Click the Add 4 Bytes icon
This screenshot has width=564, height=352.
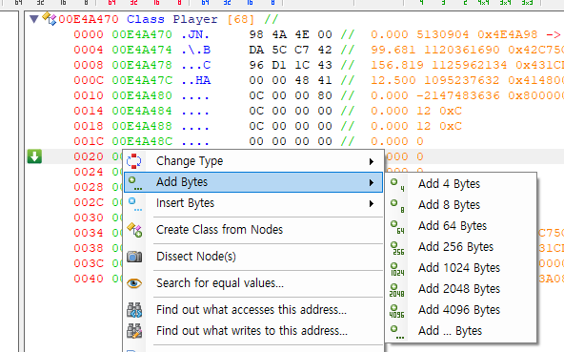397,184
